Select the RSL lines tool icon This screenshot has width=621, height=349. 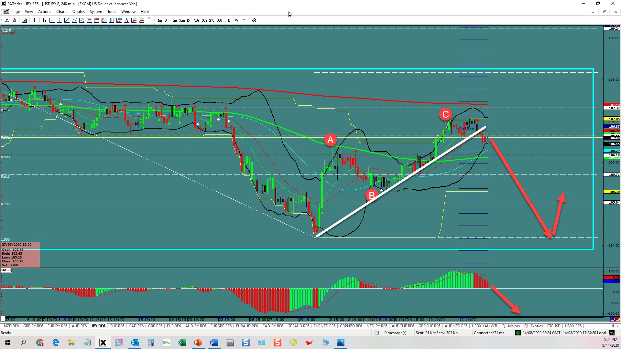[x=141, y=20]
